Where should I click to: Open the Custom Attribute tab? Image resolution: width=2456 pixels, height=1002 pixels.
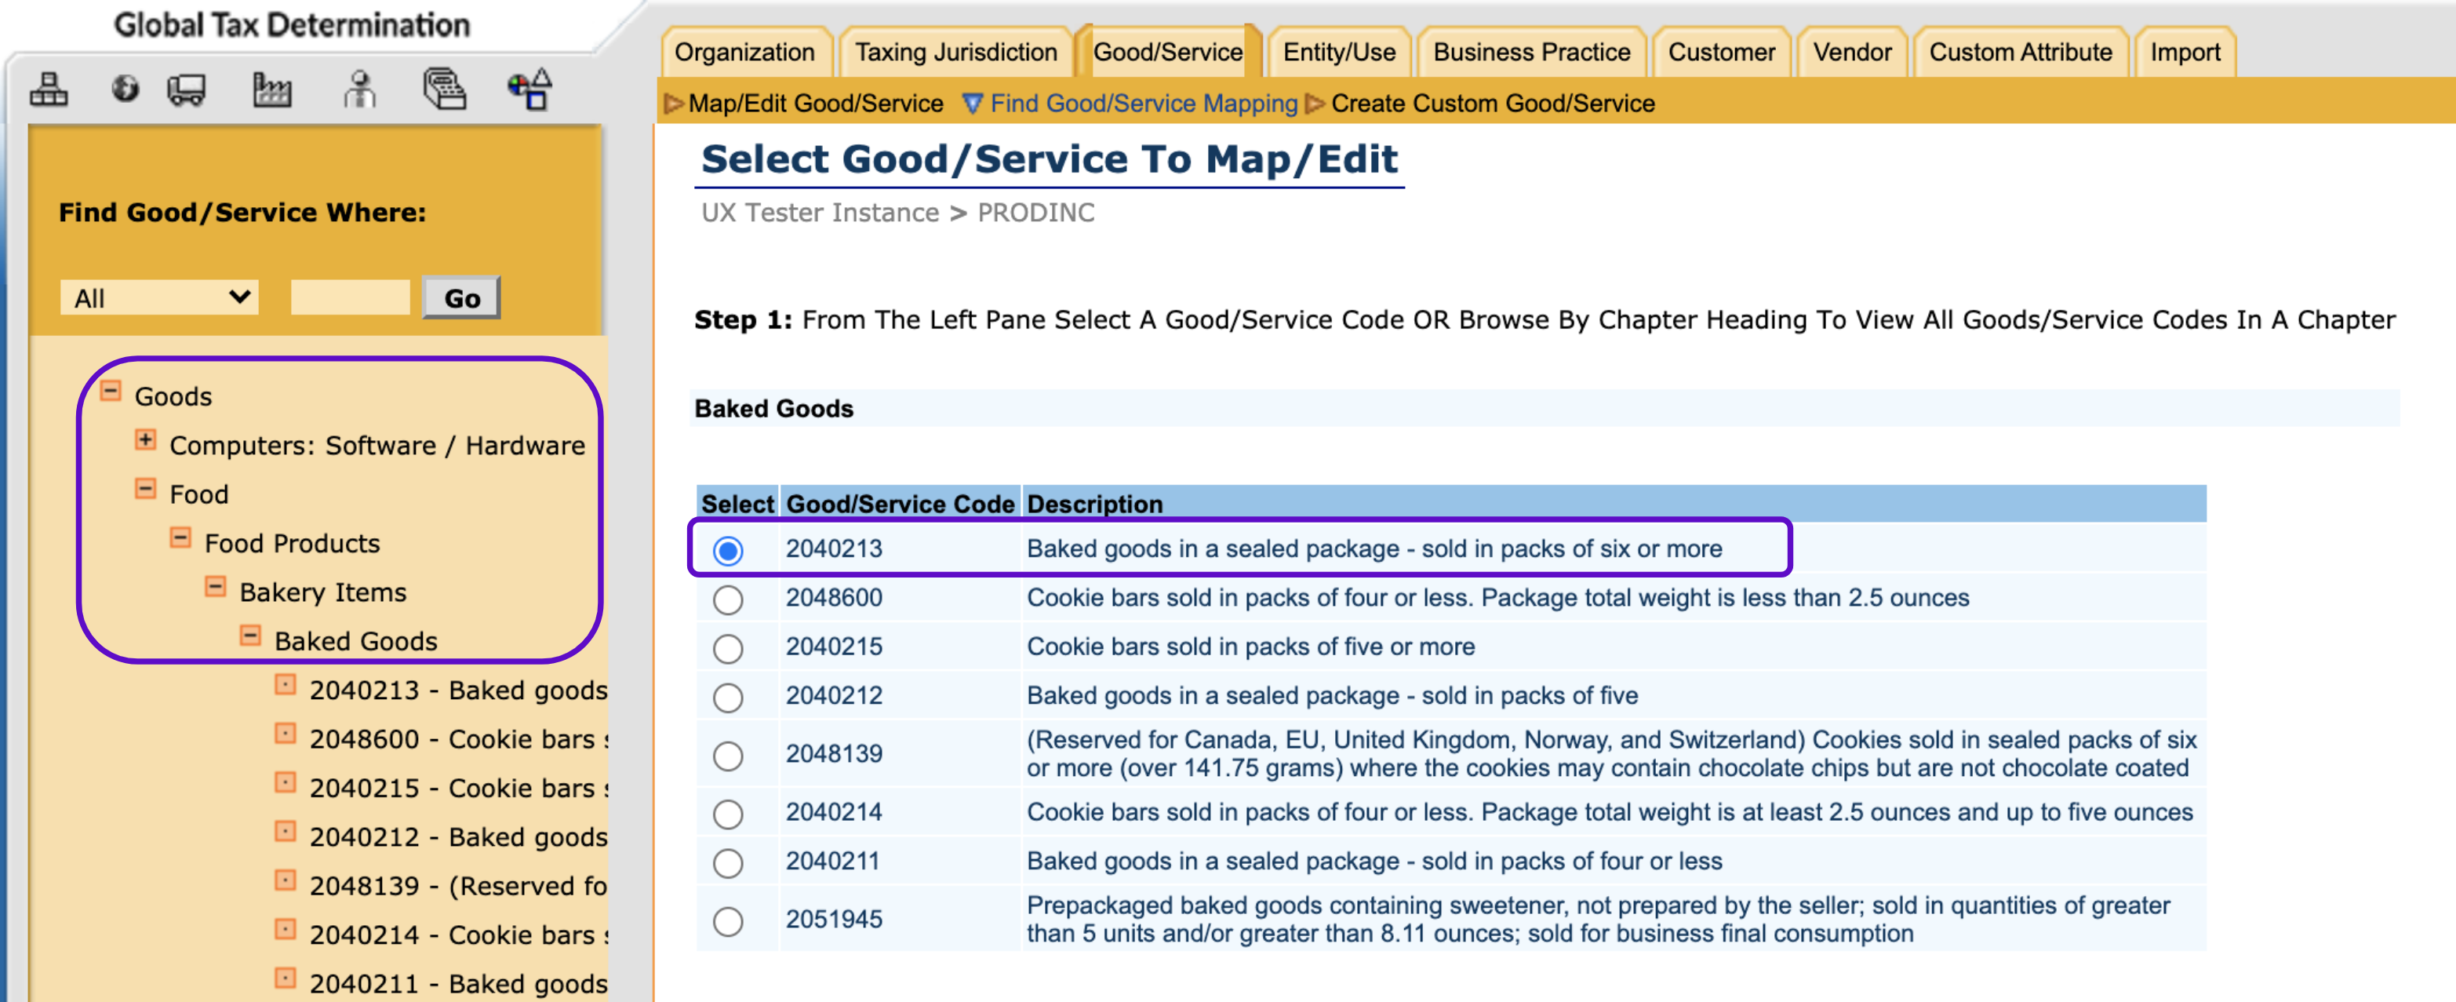click(2019, 53)
